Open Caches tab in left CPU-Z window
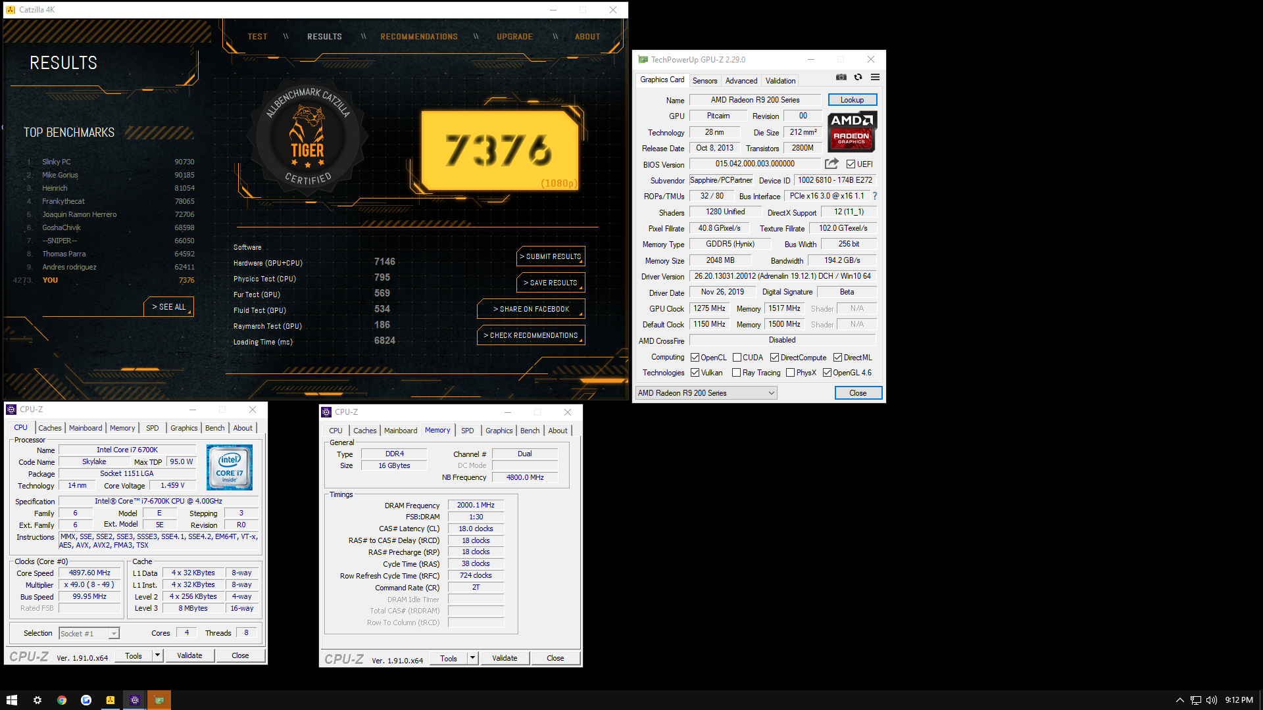Viewport: 1263px width, 710px height. point(49,428)
